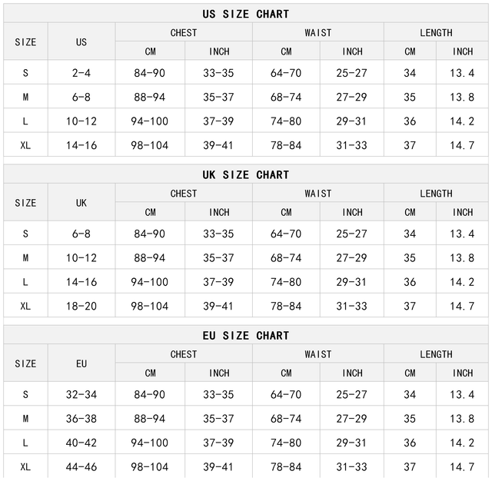Click the LENGTH header in EU chart
The width and height of the screenshot is (492, 481).
(436, 353)
